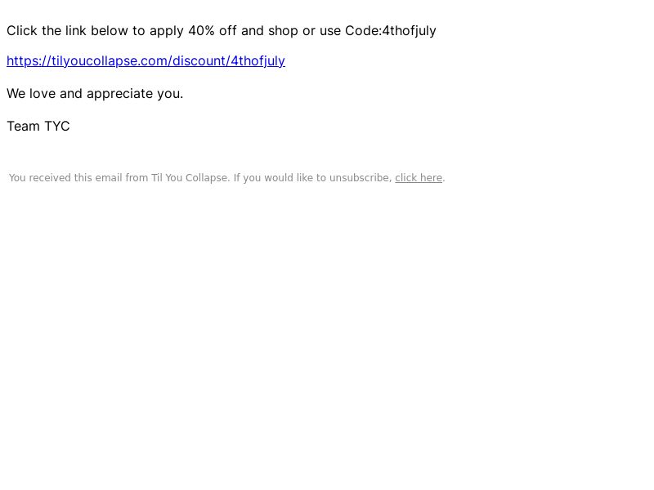
Task: Click 'Click the link below' opening words
Action: 67,31
